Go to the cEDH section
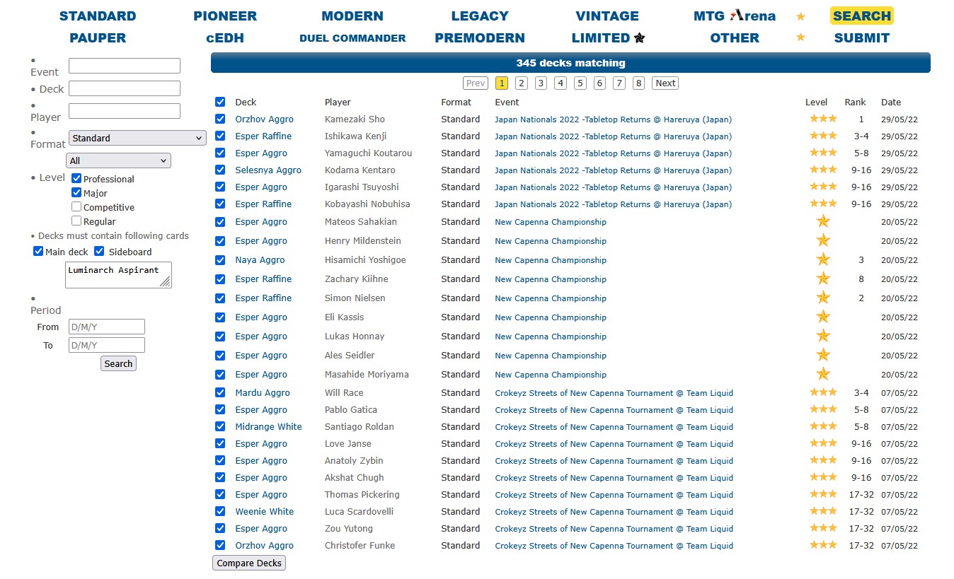 pyautogui.click(x=225, y=37)
